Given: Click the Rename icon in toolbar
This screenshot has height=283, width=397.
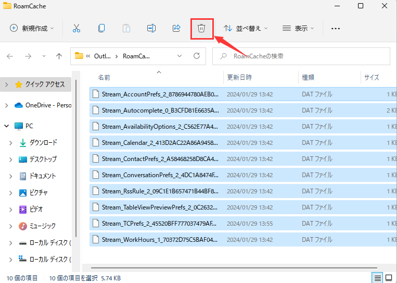Looking at the screenshot, I should tap(151, 28).
